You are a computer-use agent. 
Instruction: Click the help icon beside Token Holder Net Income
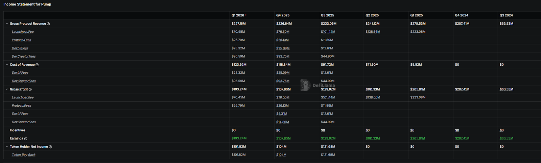(50, 147)
